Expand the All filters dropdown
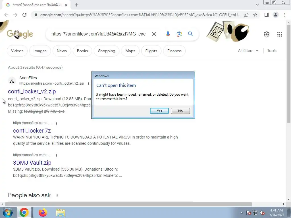The width and height of the screenshot is (291, 218). [x=248, y=51]
